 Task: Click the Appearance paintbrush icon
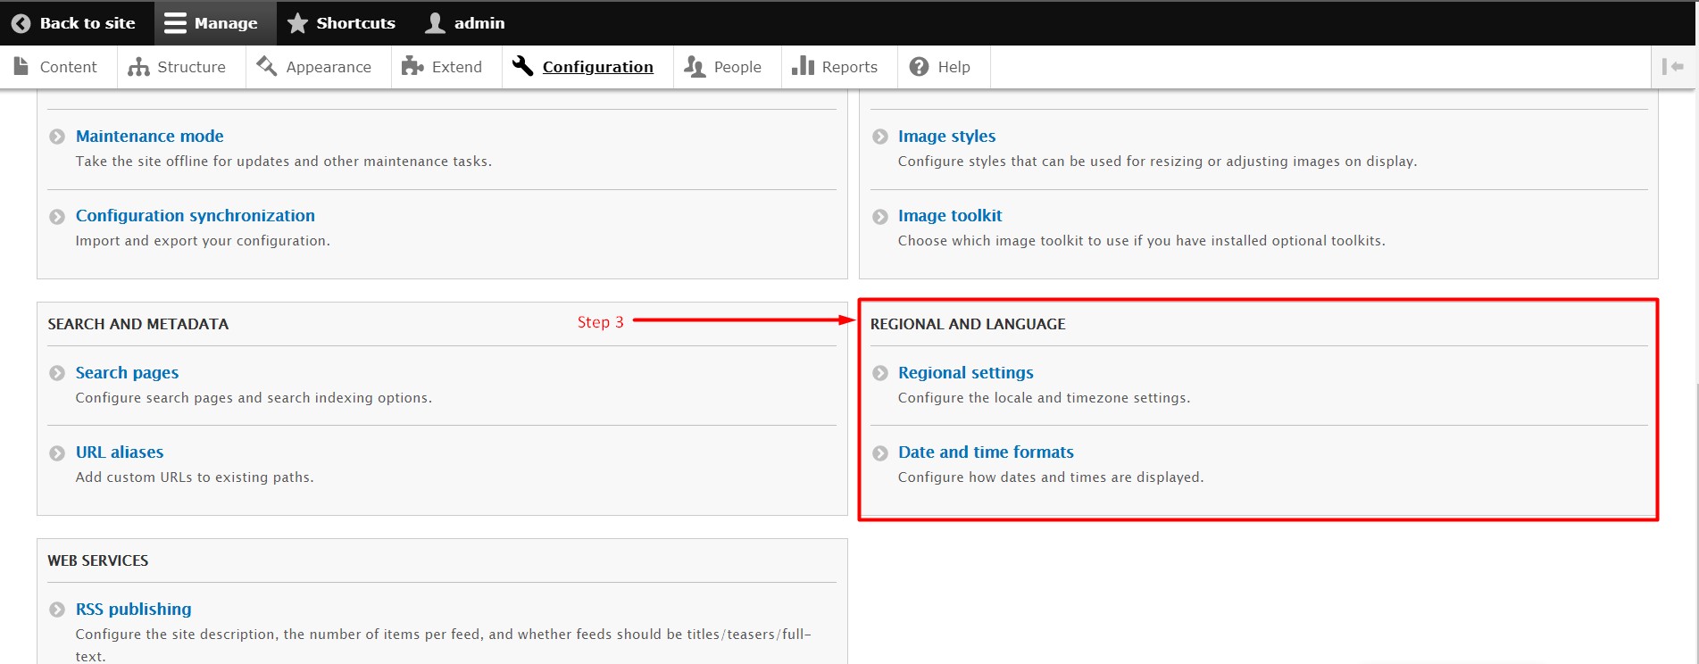[266, 66]
